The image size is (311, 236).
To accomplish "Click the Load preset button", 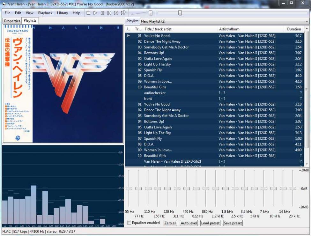I will 210,223.
